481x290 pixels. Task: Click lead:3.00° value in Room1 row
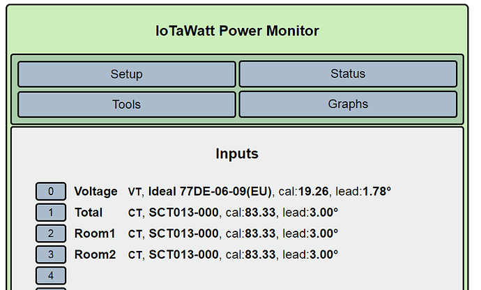tap(310, 234)
